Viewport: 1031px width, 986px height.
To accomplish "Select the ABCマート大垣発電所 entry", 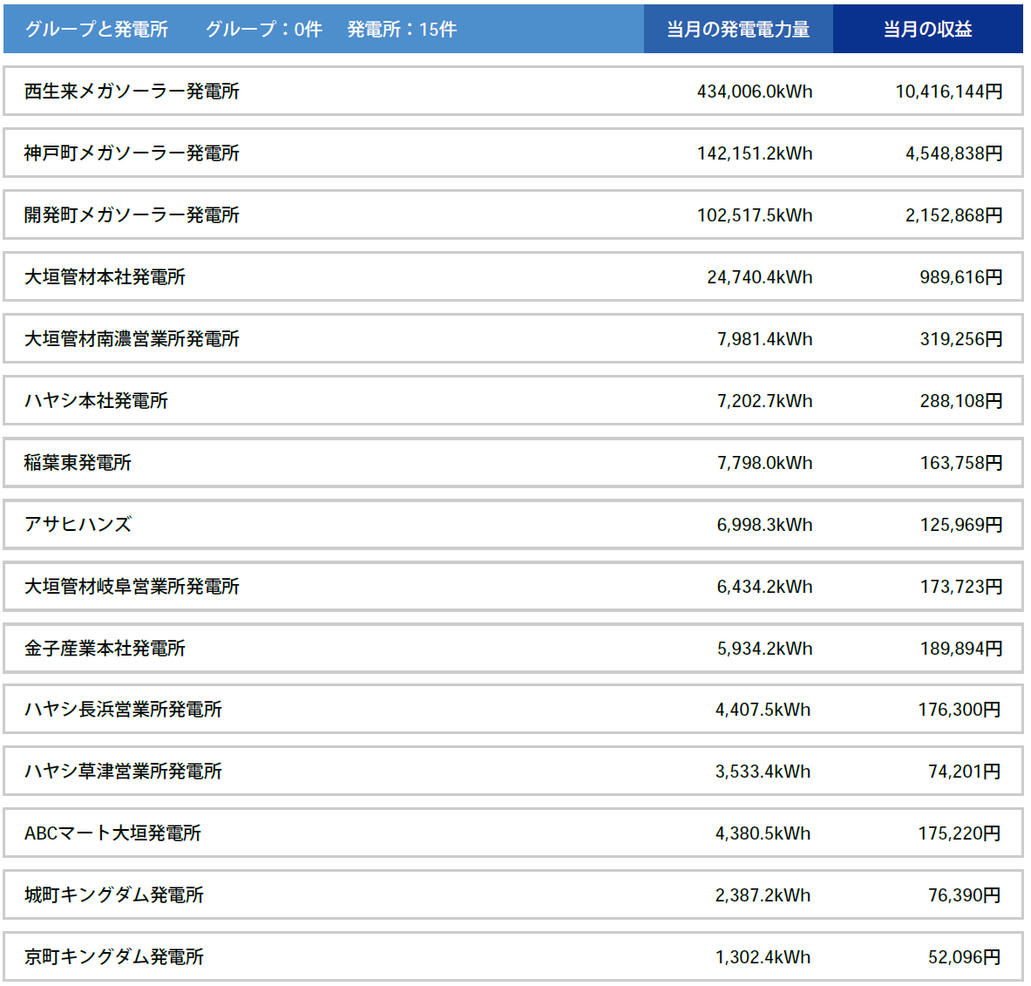I will tap(512, 833).
